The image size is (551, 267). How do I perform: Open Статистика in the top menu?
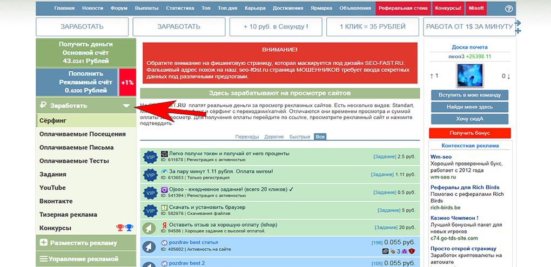pos(180,8)
